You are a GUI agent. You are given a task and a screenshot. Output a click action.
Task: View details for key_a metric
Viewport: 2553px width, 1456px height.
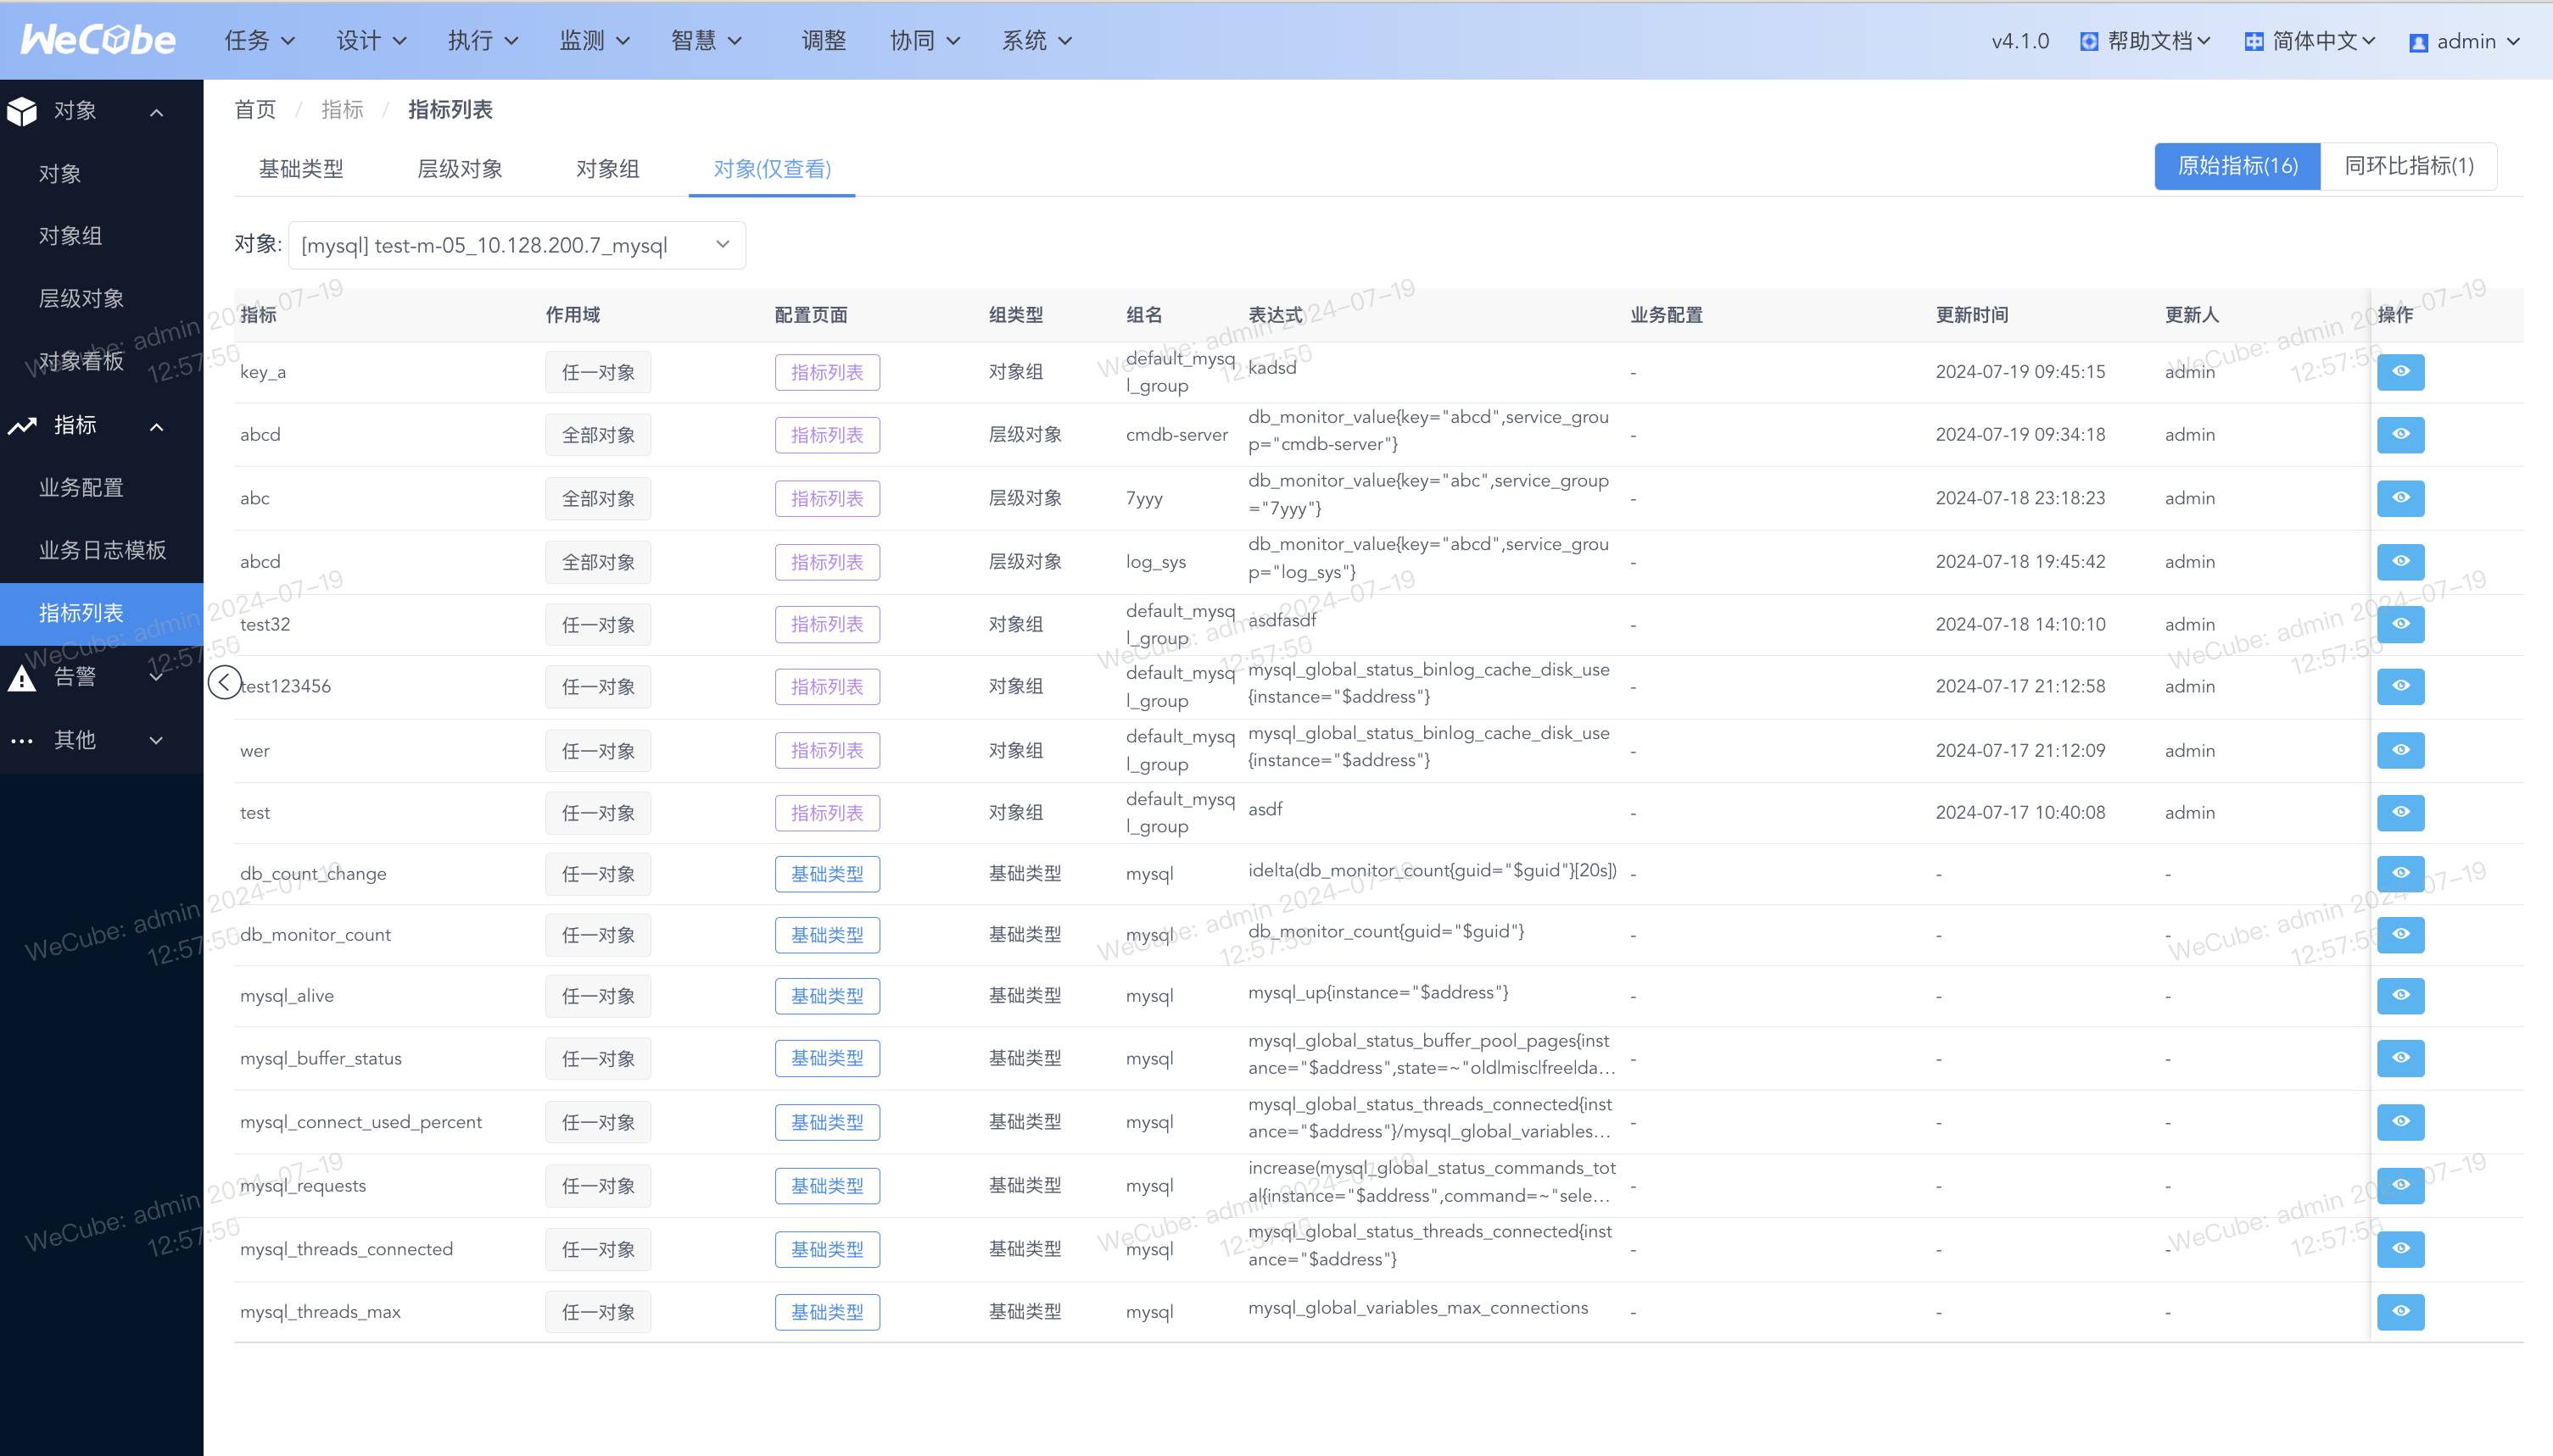(x=2399, y=372)
